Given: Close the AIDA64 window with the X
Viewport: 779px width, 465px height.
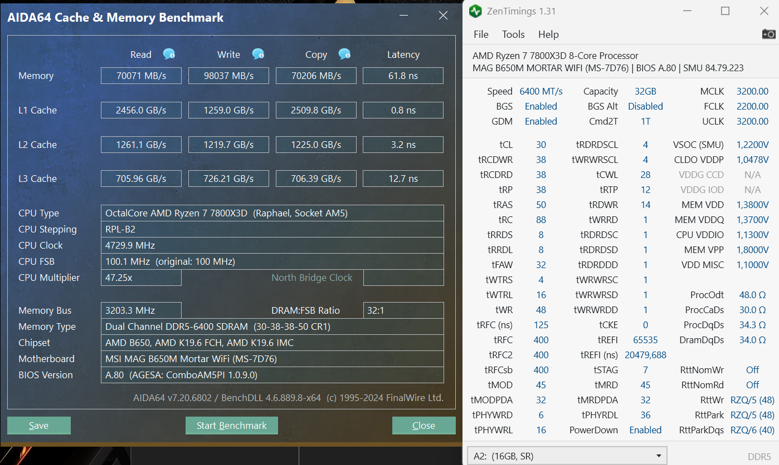Looking at the screenshot, I should click(444, 16).
